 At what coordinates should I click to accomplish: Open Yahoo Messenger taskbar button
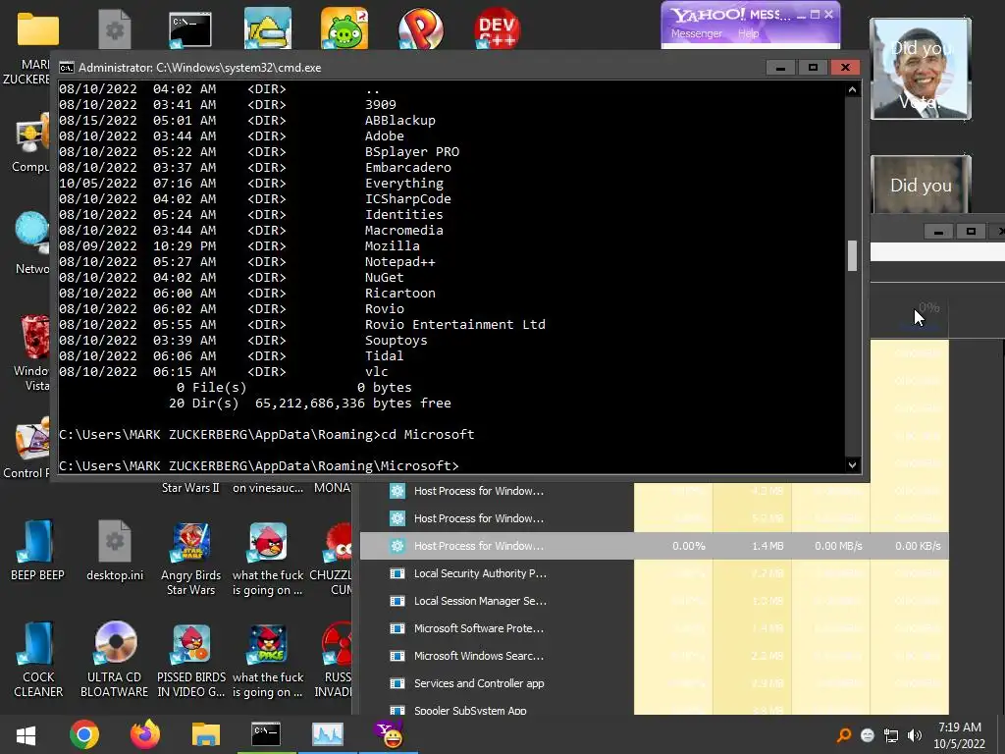(389, 734)
